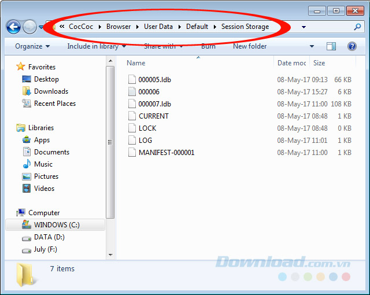Select the Pictures library
Screen dimensions: 370x295
(x=46, y=176)
